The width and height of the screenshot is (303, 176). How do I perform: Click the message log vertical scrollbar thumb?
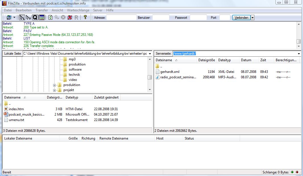tap(298, 42)
